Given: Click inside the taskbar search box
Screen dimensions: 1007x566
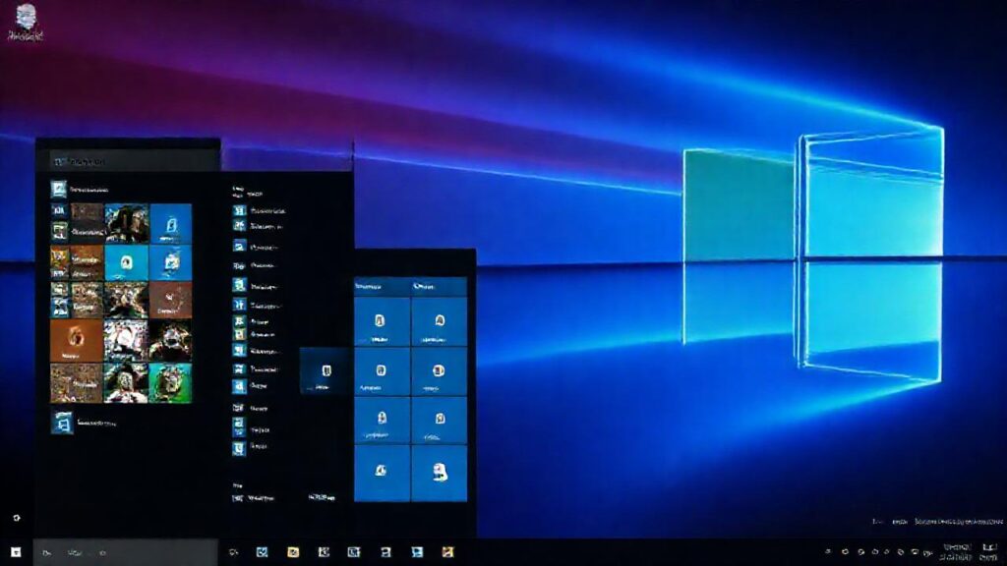Looking at the screenshot, I should (125, 552).
